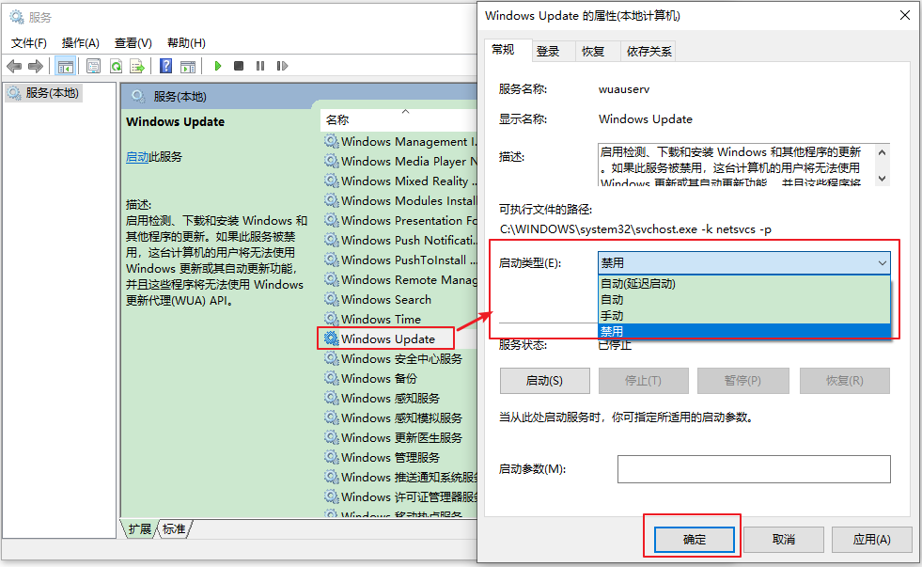Viewport: 922px width, 567px height.
Task: Switch to the 依存关系 tab
Action: pyautogui.click(x=649, y=52)
